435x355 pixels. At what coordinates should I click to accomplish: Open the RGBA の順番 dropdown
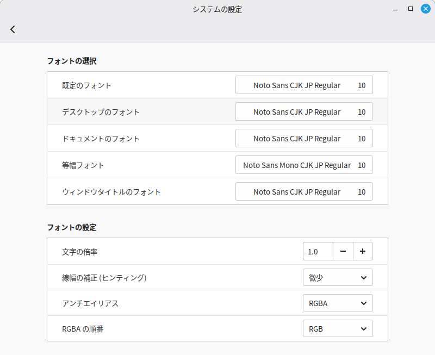coord(338,329)
